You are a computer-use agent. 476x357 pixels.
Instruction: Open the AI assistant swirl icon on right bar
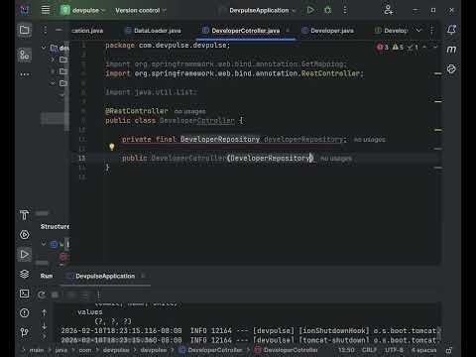(x=451, y=68)
